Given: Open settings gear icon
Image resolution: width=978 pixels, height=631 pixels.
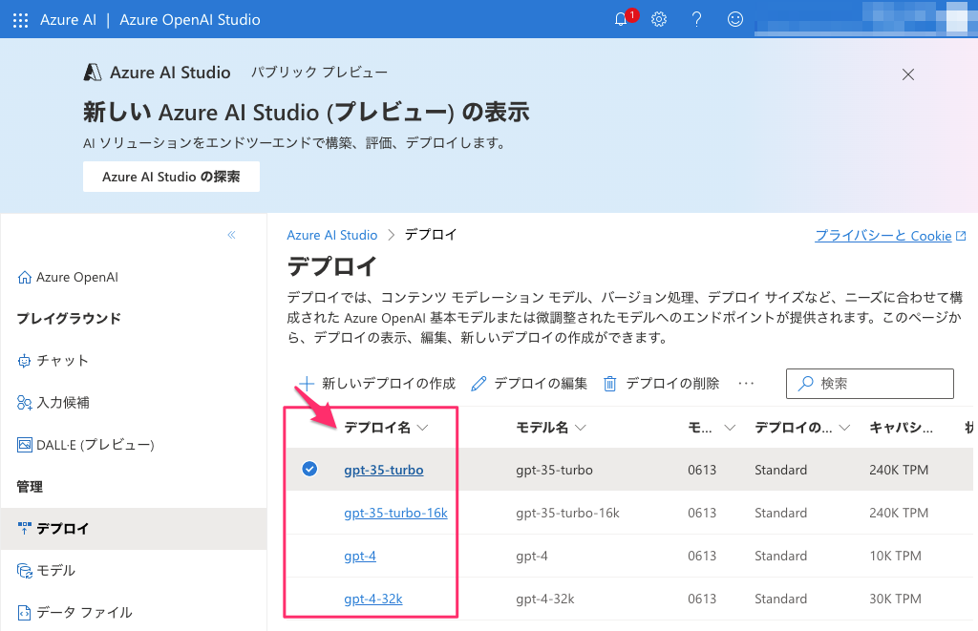Looking at the screenshot, I should pyautogui.click(x=659, y=19).
